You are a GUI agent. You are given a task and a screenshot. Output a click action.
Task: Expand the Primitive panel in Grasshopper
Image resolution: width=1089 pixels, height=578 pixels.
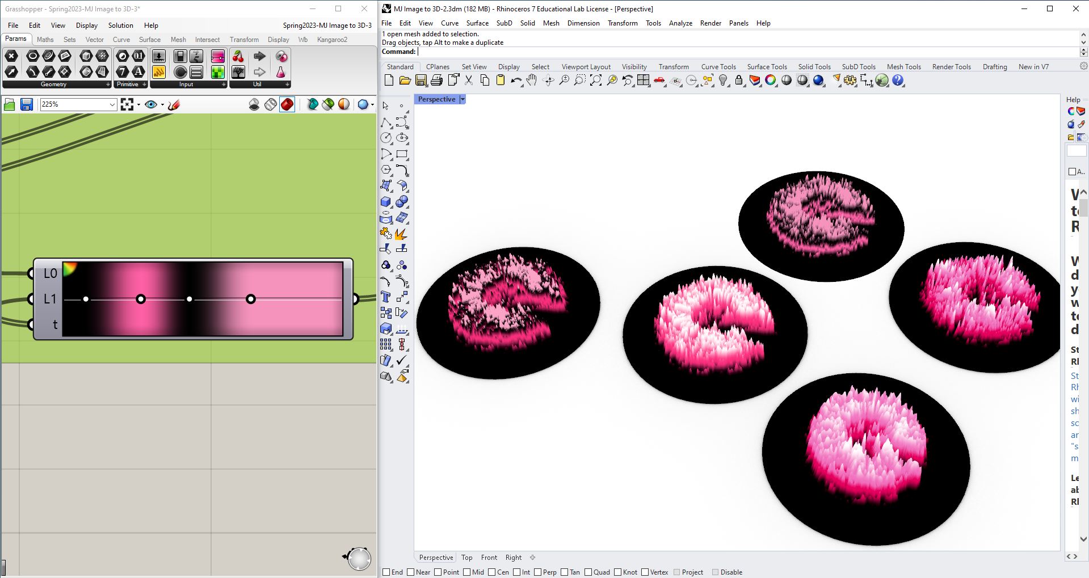click(144, 85)
